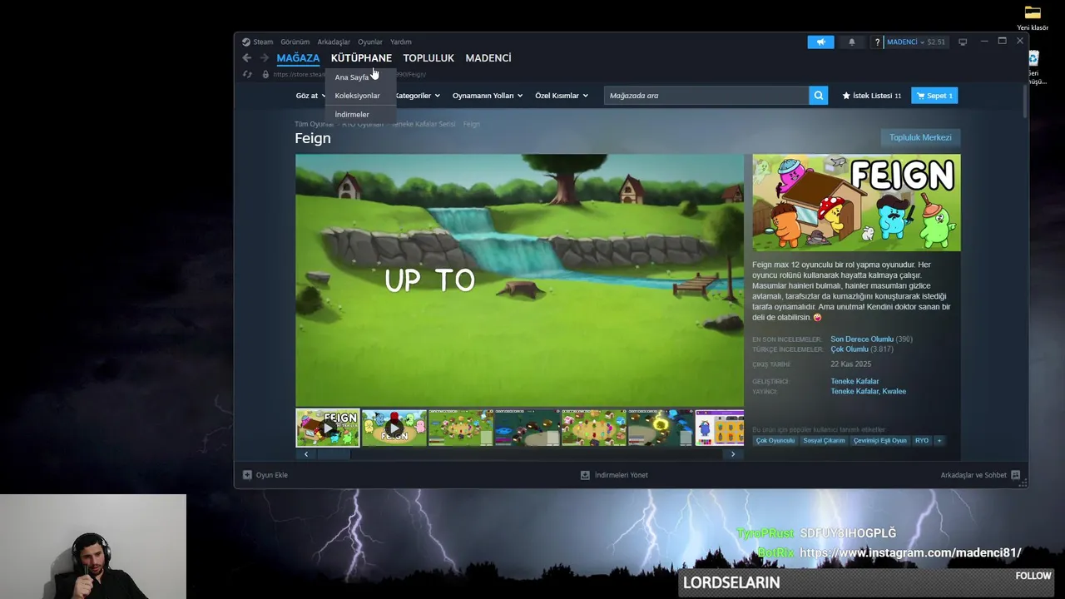
Task: Click thumbnail strip left arrow
Action: point(306,454)
